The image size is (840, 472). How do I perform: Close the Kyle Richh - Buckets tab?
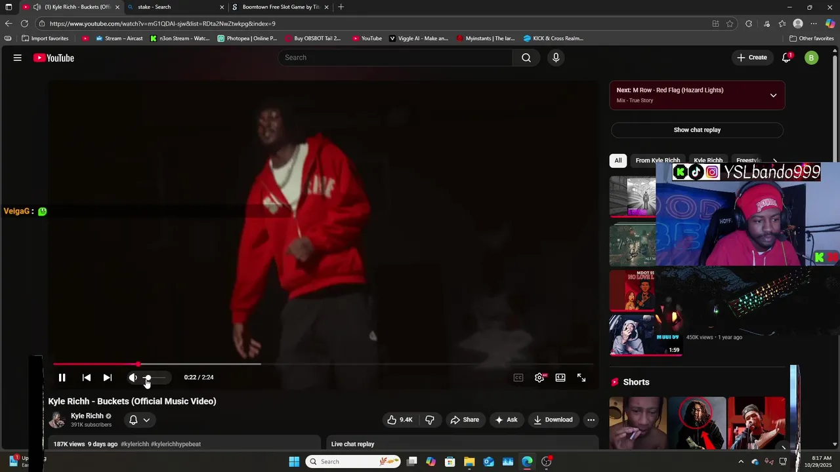tap(117, 7)
